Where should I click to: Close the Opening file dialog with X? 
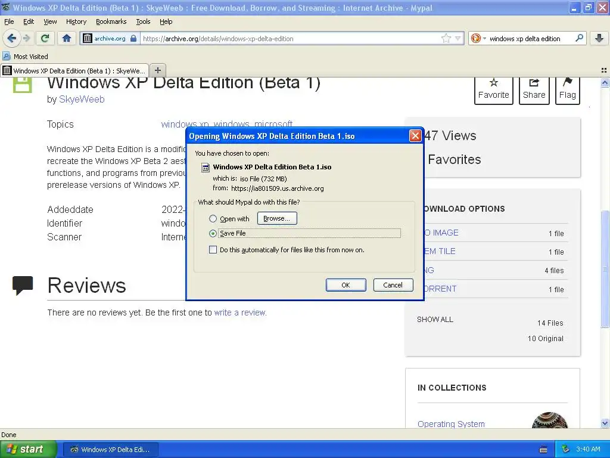[x=415, y=135]
